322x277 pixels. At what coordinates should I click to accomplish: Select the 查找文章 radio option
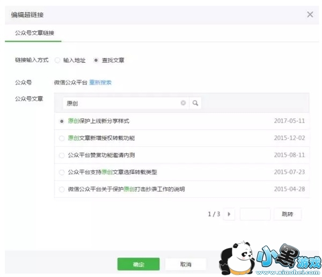point(96,61)
